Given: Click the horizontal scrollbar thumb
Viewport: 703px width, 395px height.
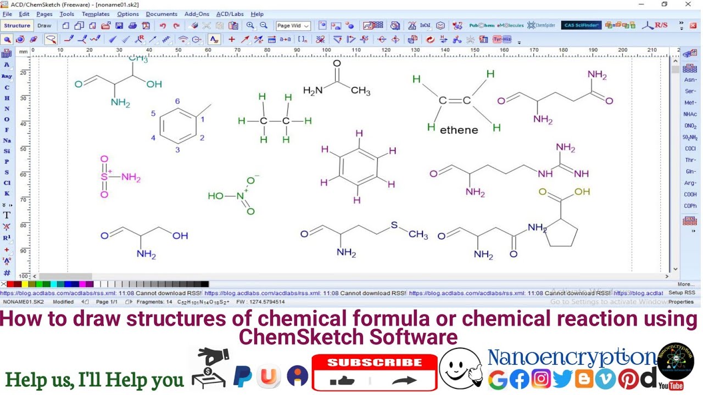Looking at the screenshot, I should tap(65, 276).
